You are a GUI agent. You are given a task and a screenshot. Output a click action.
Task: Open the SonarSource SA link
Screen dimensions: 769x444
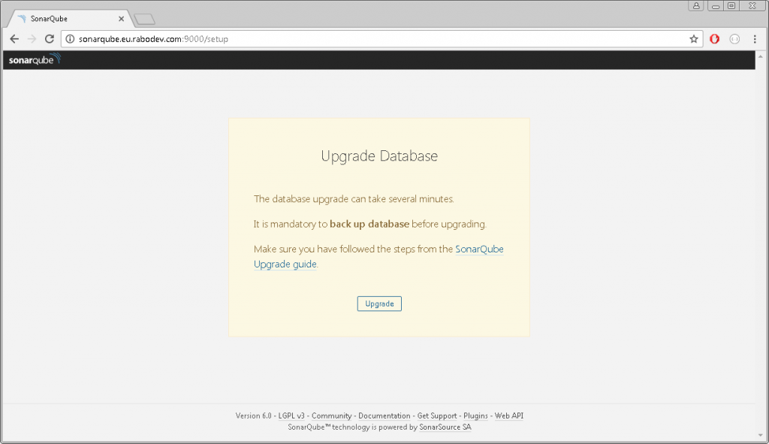[445, 427]
